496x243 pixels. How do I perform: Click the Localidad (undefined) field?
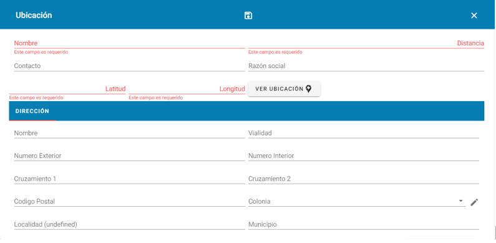click(129, 224)
